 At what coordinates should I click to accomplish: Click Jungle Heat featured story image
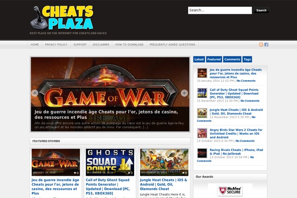[x=164, y=162]
